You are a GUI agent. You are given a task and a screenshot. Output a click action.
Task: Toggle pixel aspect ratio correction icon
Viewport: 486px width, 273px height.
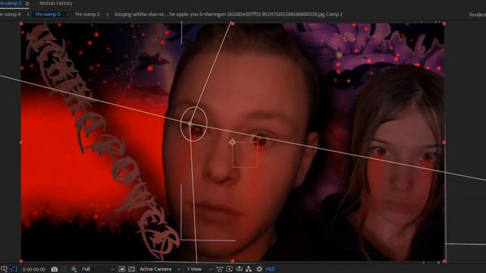[x=219, y=269]
